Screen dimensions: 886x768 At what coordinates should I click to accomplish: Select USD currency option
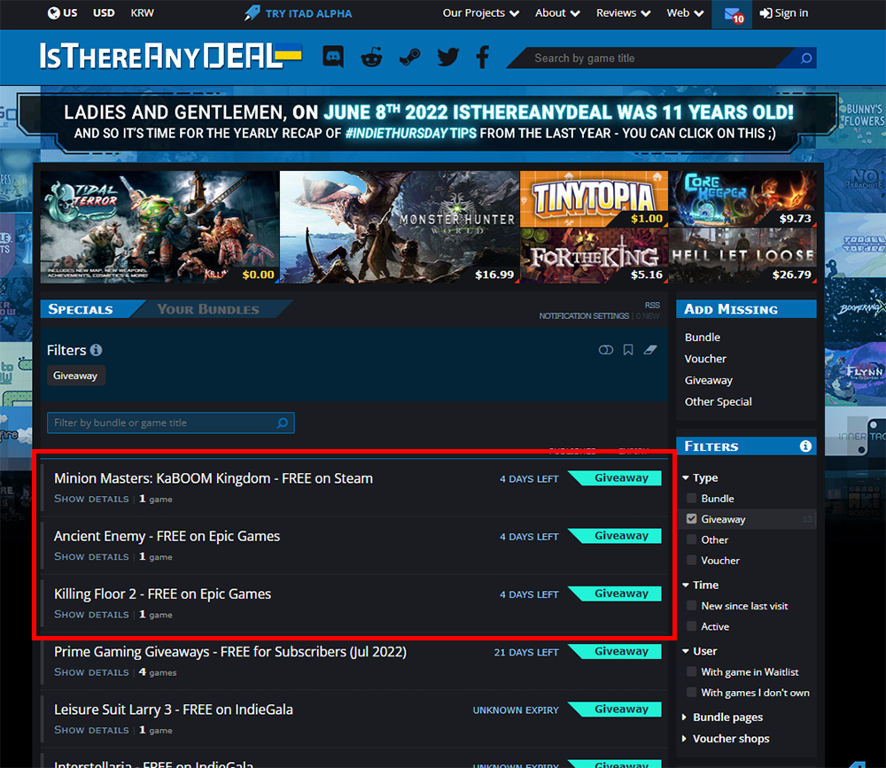104,13
